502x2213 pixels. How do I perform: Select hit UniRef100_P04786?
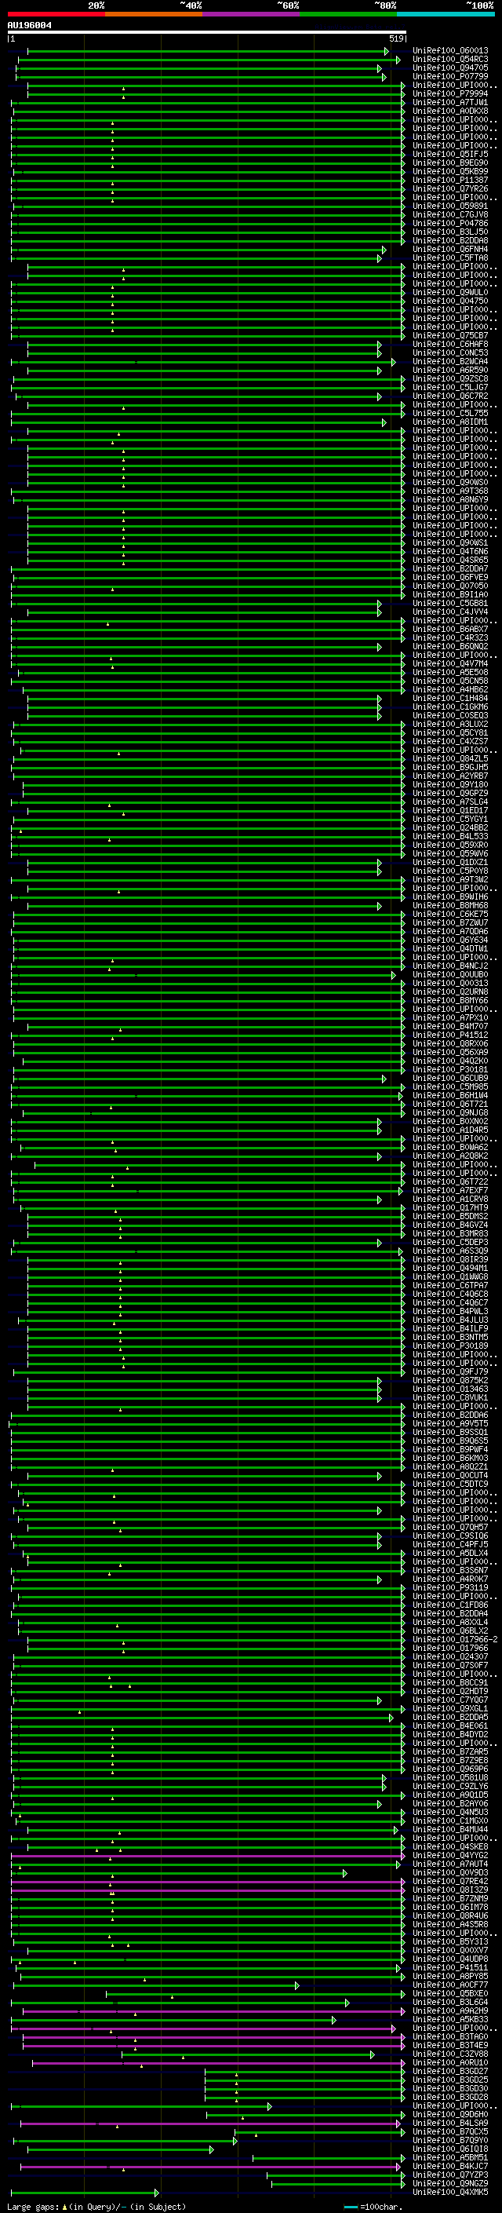pyautogui.click(x=450, y=224)
